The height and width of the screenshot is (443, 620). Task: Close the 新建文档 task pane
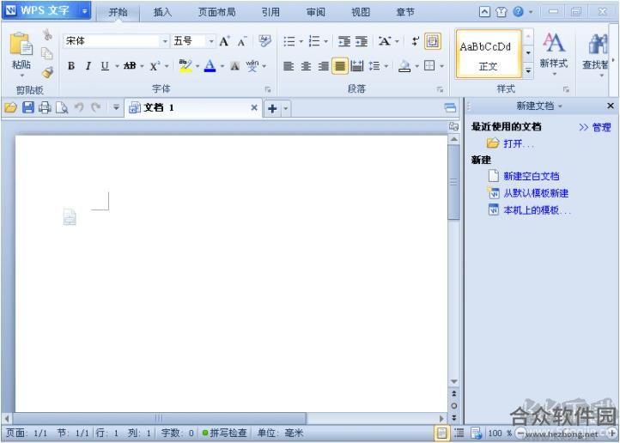tap(611, 106)
